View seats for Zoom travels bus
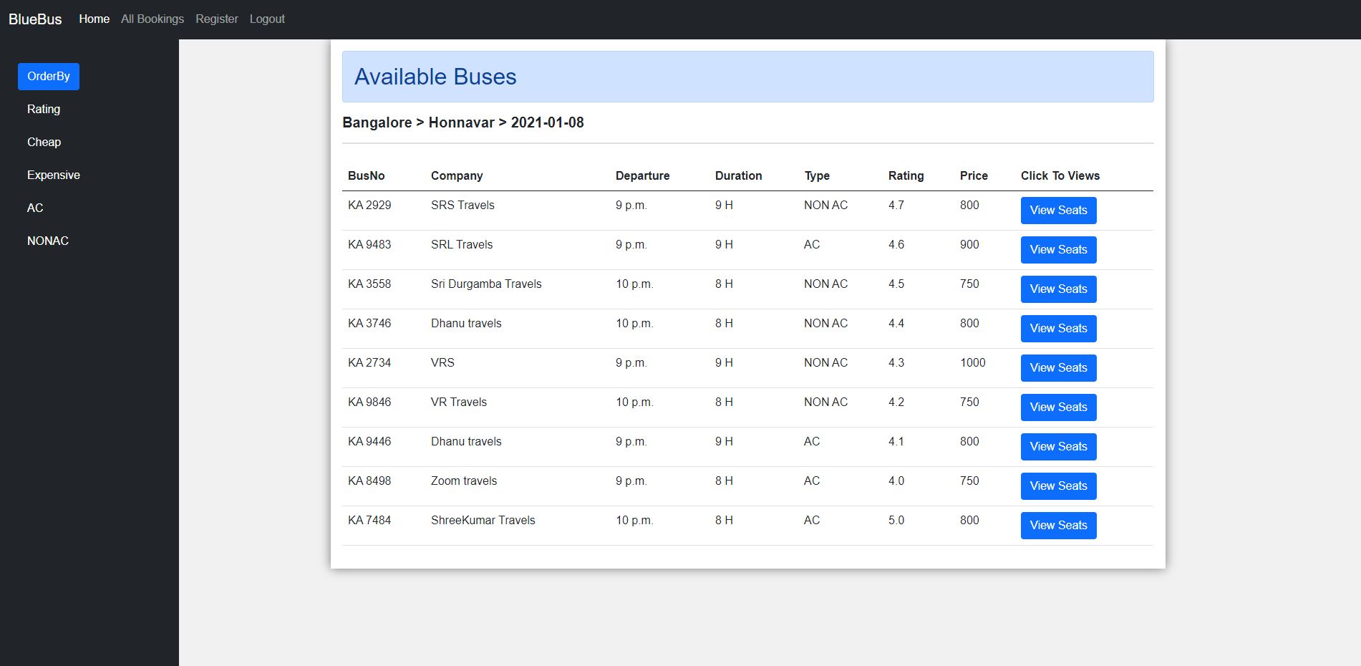The height and width of the screenshot is (666, 1361). coord(1058,486)
